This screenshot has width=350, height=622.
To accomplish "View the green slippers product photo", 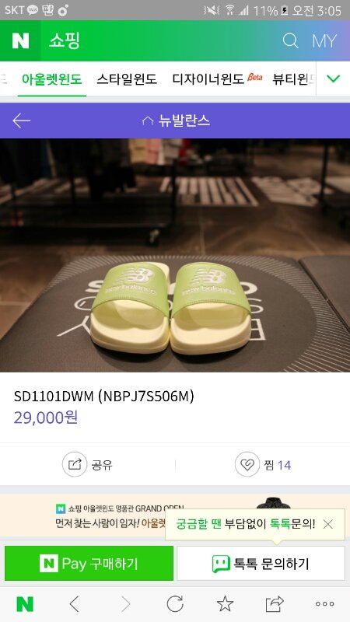I will pyautogui.click(x=175, y=255).
